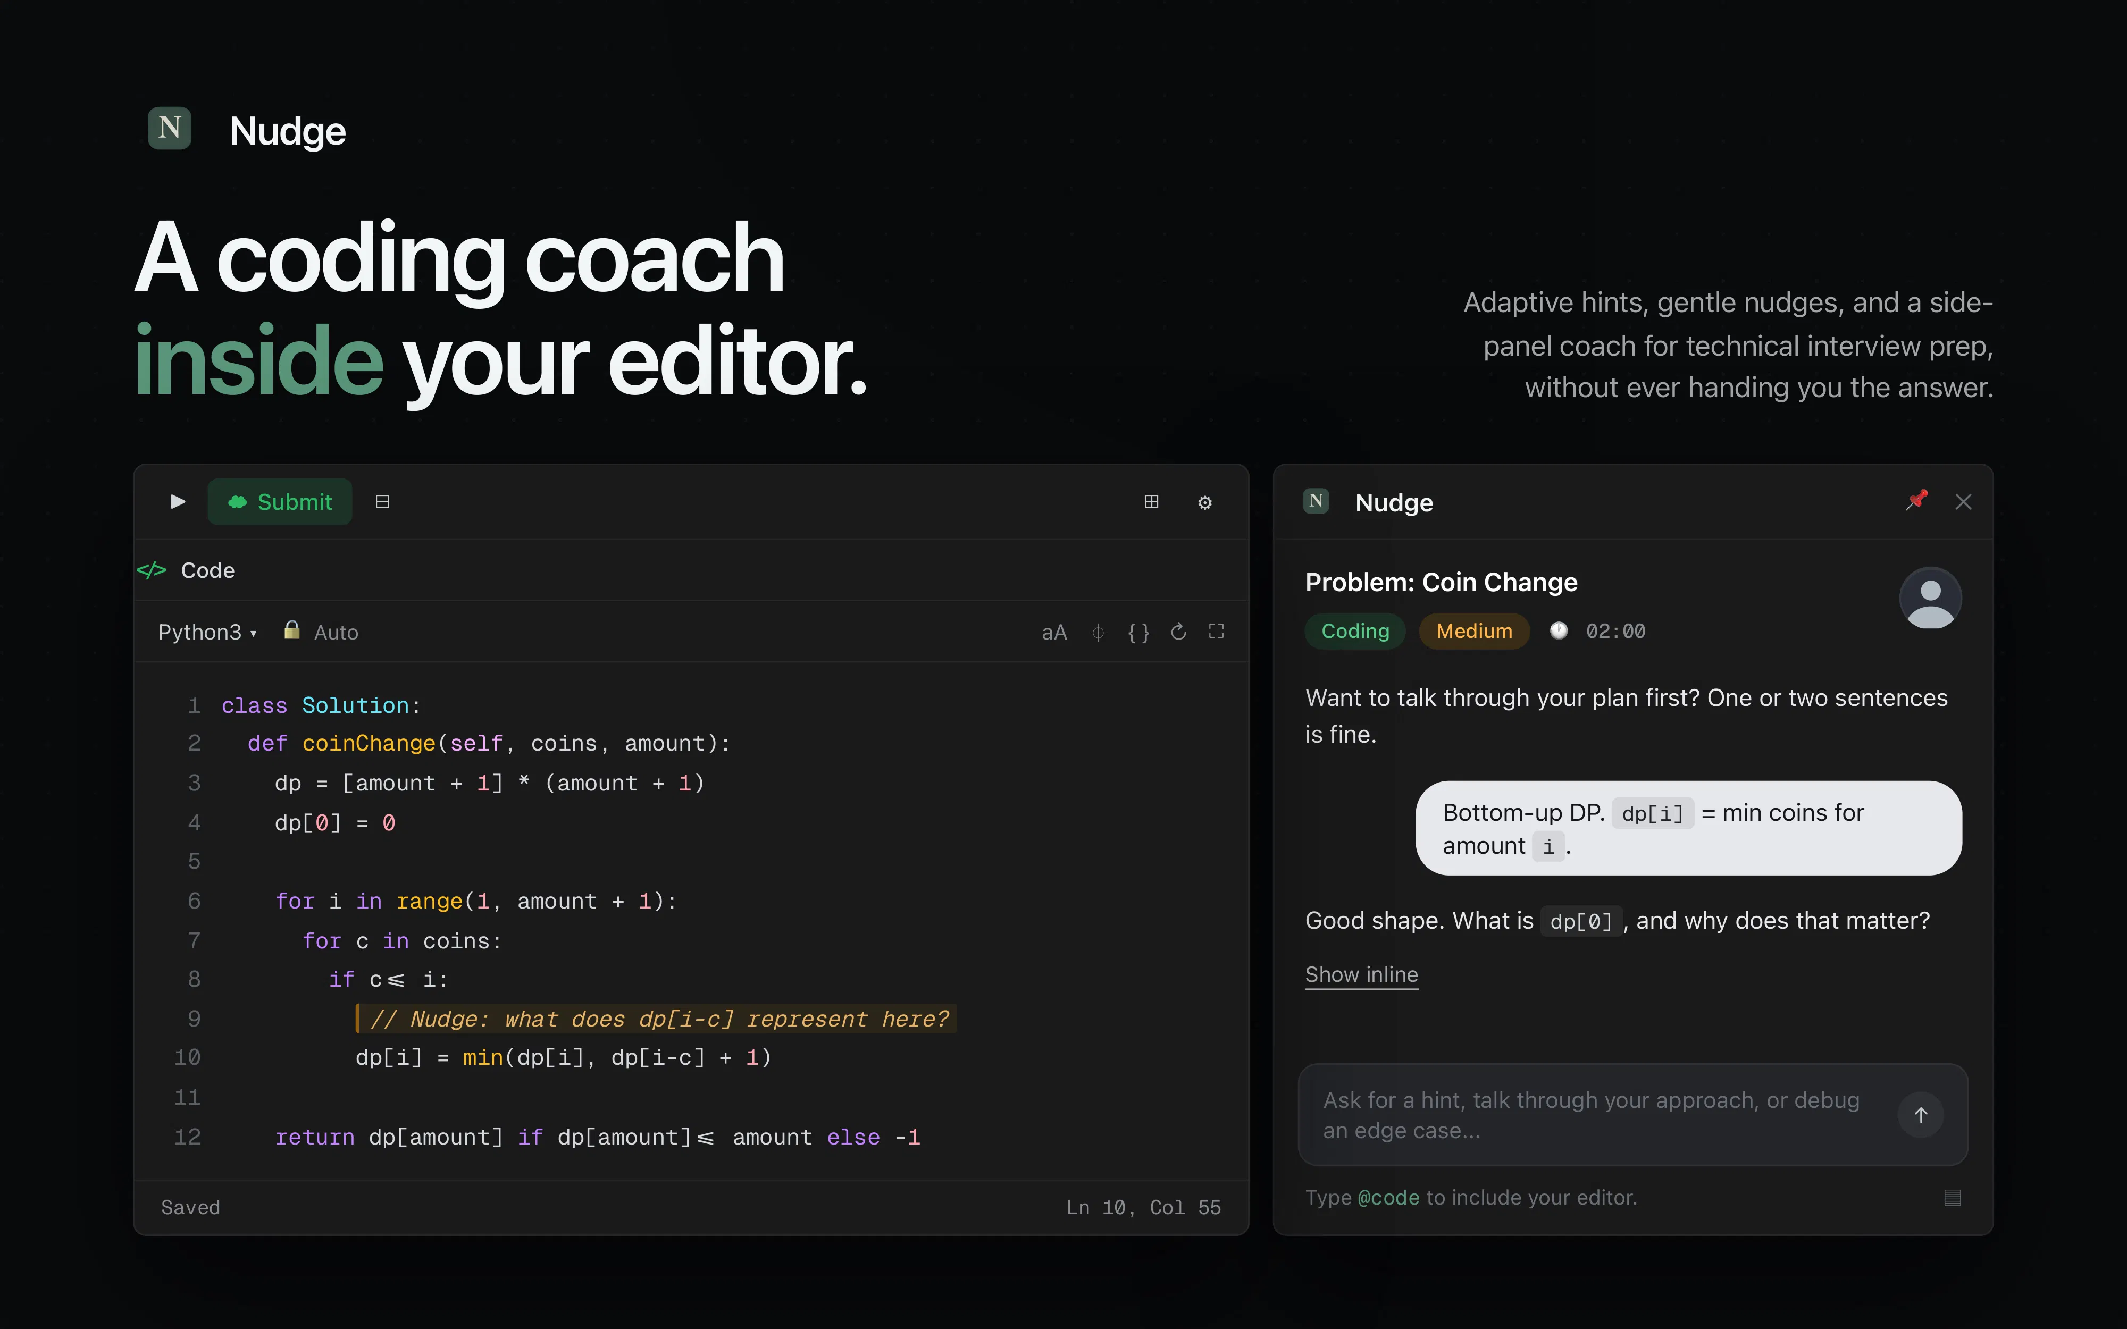This screenshot has height=1329, width=2127.
Task: Click the inline Nudge comment on line 9
Action: coord(657,1019)
